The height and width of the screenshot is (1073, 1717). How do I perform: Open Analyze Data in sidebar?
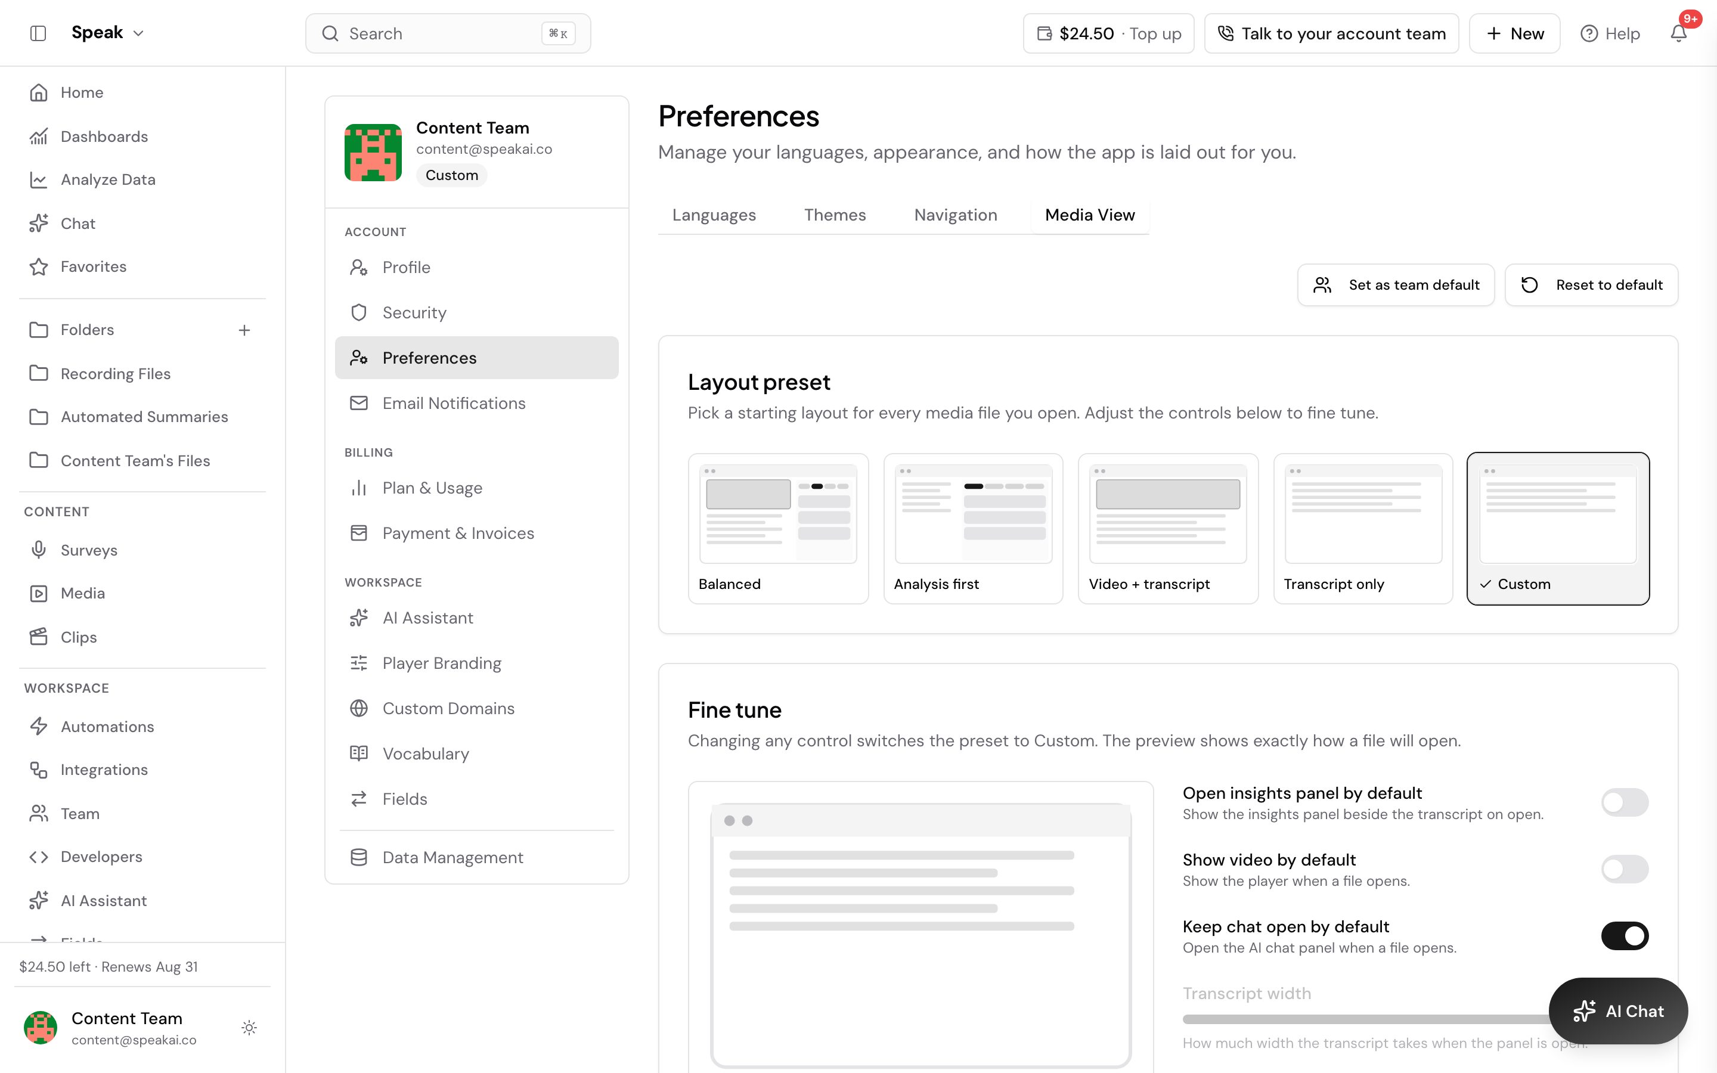(x=142, y=179)
